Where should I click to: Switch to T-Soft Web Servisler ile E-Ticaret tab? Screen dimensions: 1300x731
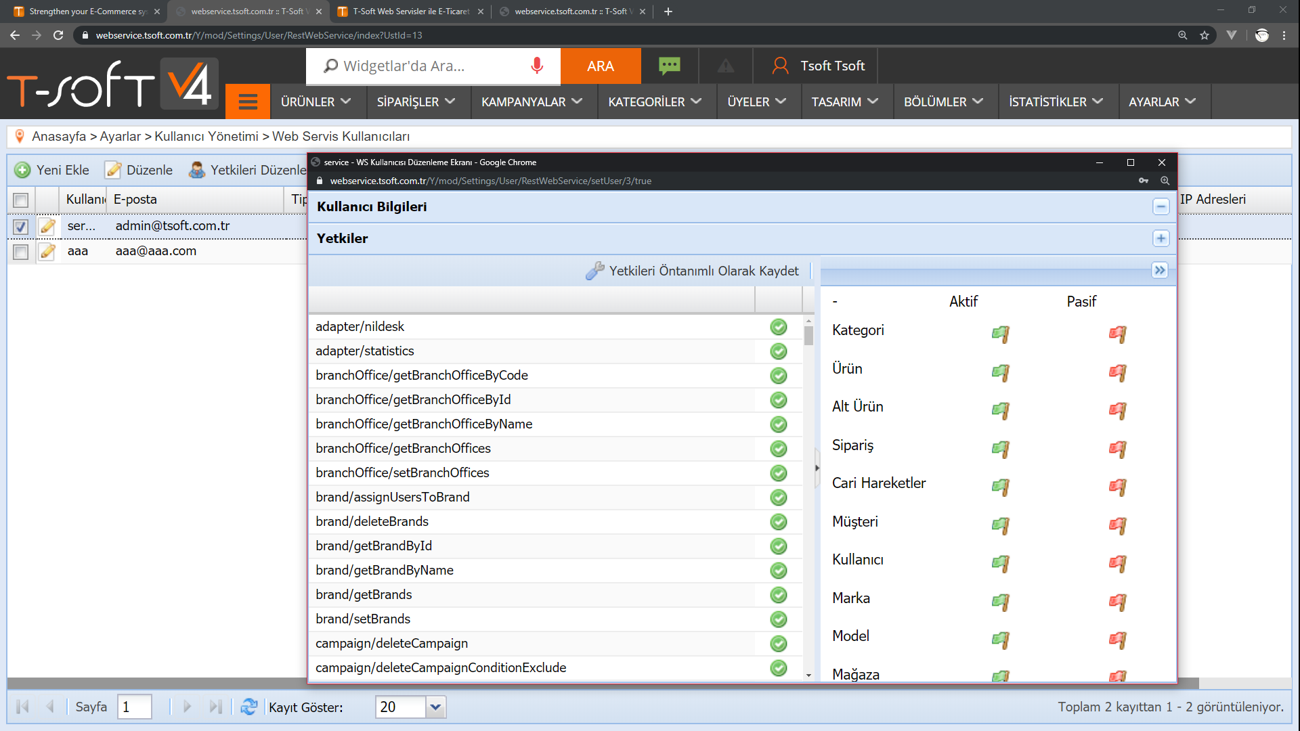pos(410,12)
